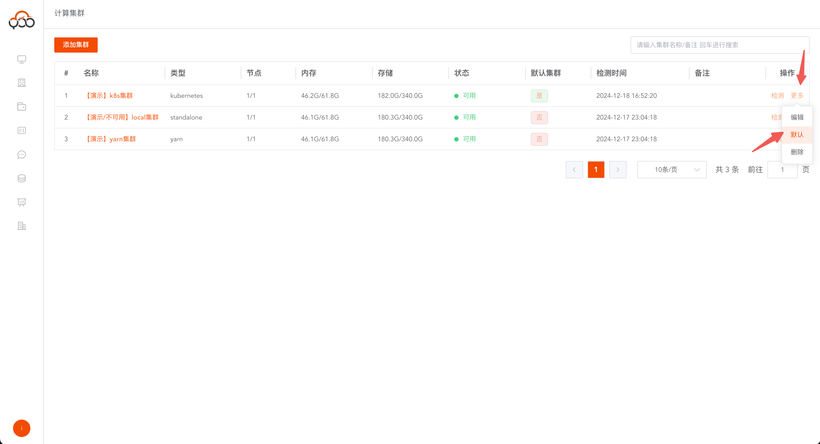Click the orange info button bottom-left
The image size is (820, 444).
click(x=22, y=428)
